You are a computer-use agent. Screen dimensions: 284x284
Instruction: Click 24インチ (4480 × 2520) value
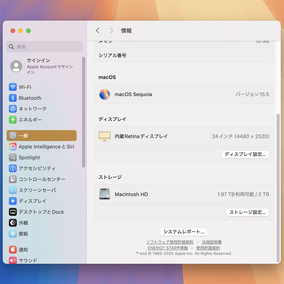tap(240, 136)
